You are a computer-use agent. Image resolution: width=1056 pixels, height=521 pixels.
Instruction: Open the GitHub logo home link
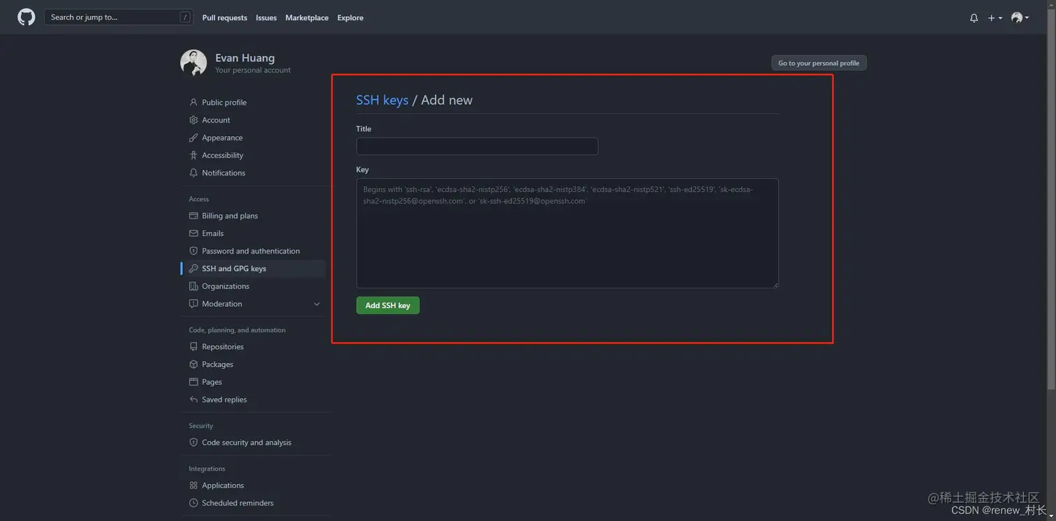[x=27, y=17]
